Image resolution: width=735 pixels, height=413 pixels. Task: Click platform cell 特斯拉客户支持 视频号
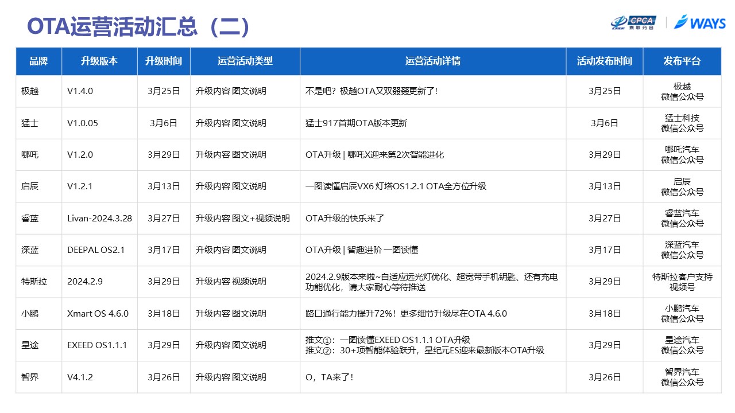pos(682,282)
